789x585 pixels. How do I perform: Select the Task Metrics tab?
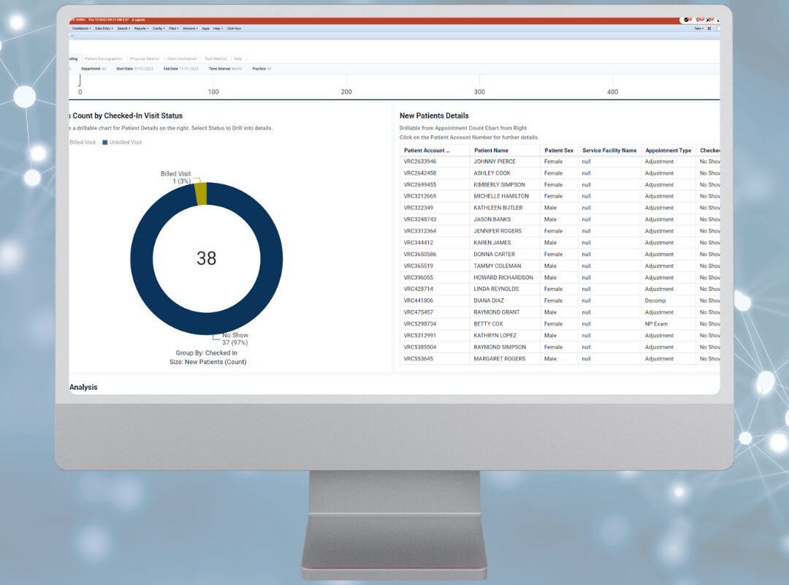tap(215, 58)
